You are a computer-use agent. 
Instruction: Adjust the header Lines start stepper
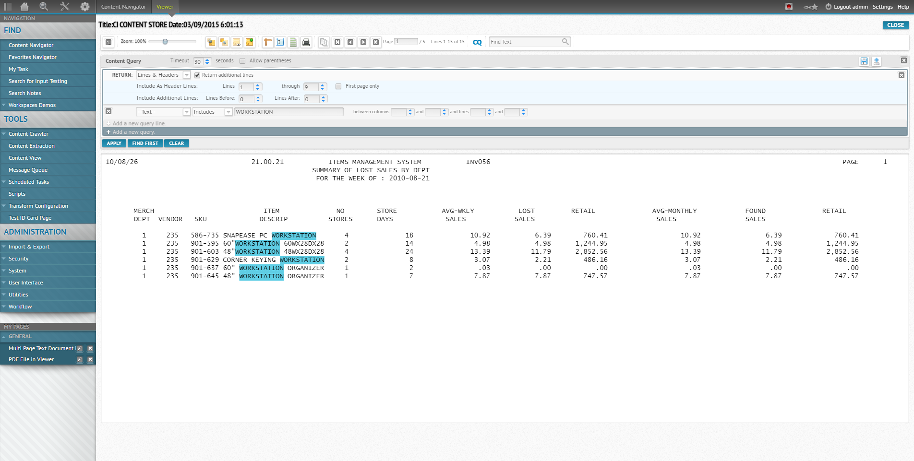point(258,87)
